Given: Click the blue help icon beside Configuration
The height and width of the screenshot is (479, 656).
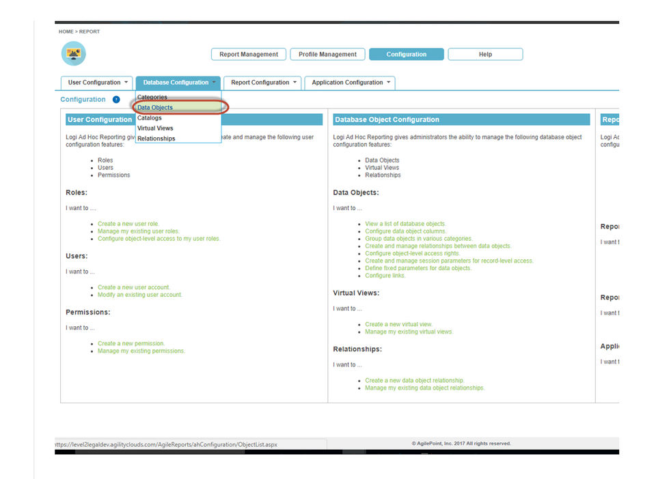Looking at the screenshot, I should pyautogui.click(x=116, y=100).
